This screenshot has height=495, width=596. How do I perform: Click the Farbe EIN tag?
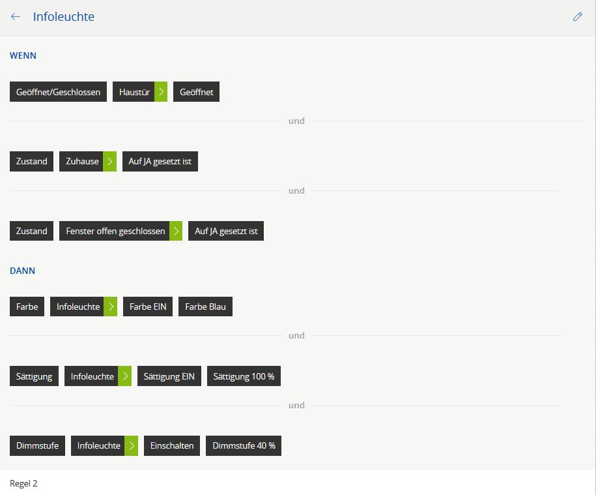pyautogui.click(x=148, y=307)
